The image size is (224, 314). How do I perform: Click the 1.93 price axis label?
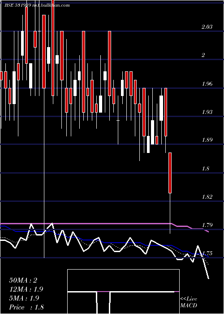207,112
